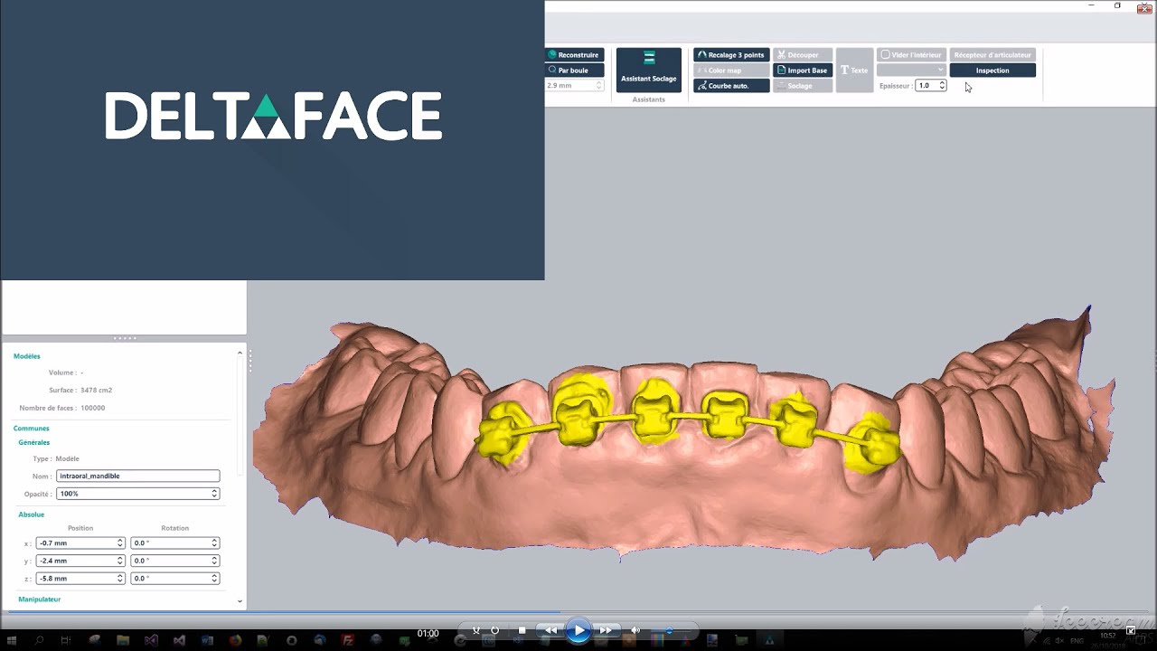Click the 2.9 mm ball size field
The height and width of the screenshot is (651, 1157).
point(574,86)
